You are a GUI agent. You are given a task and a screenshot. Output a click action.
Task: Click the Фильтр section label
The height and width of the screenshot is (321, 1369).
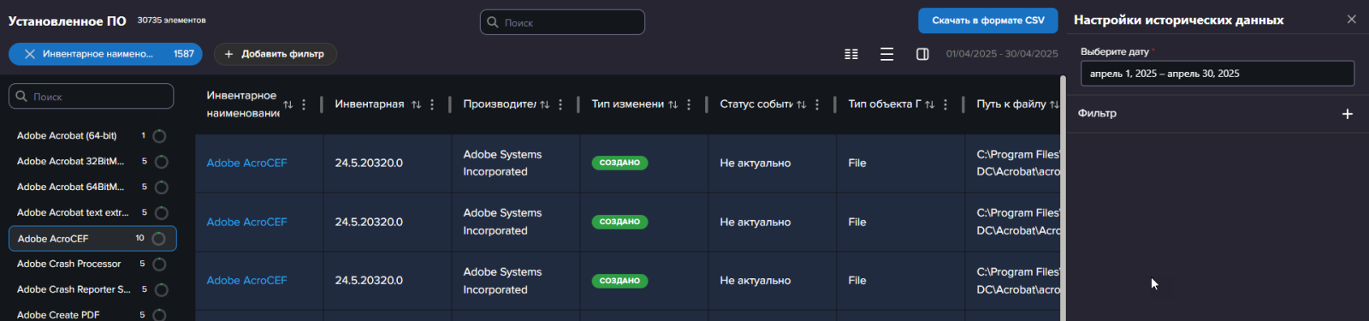point(1097,114)
